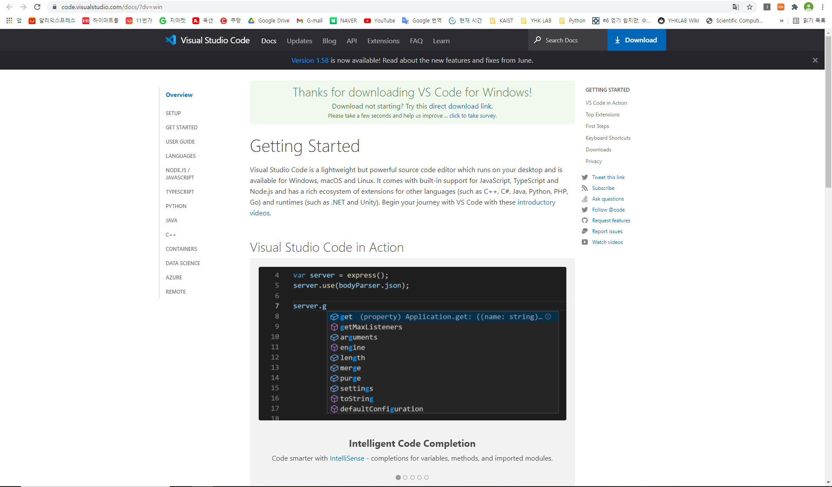Select the FAQ tab
The height and width of the screenshot is (487, 832).
tap(416, 40)
